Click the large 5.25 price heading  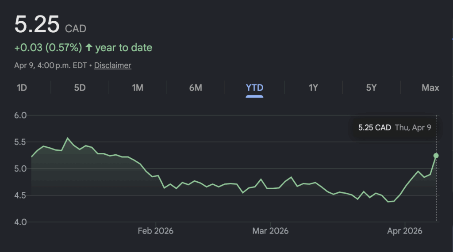37,24
